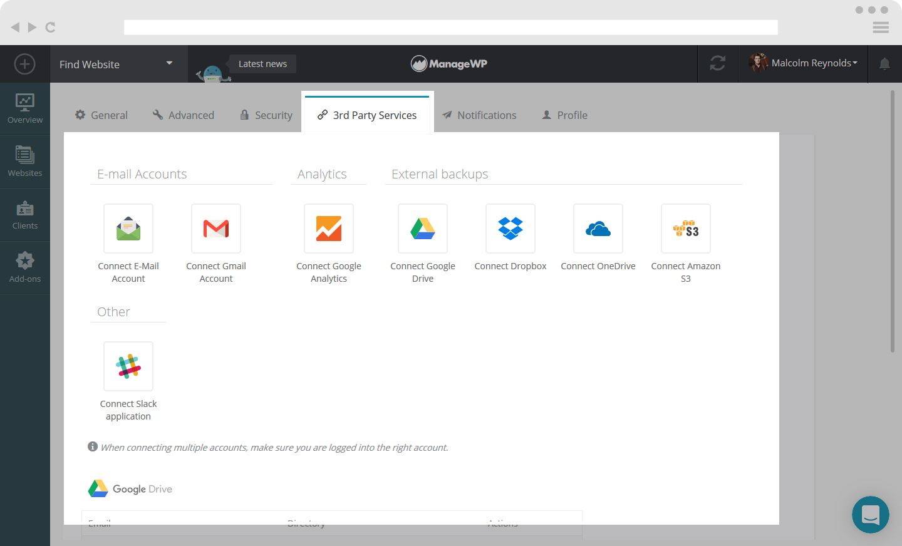Switch to the Profile tab

pos(565,115)
